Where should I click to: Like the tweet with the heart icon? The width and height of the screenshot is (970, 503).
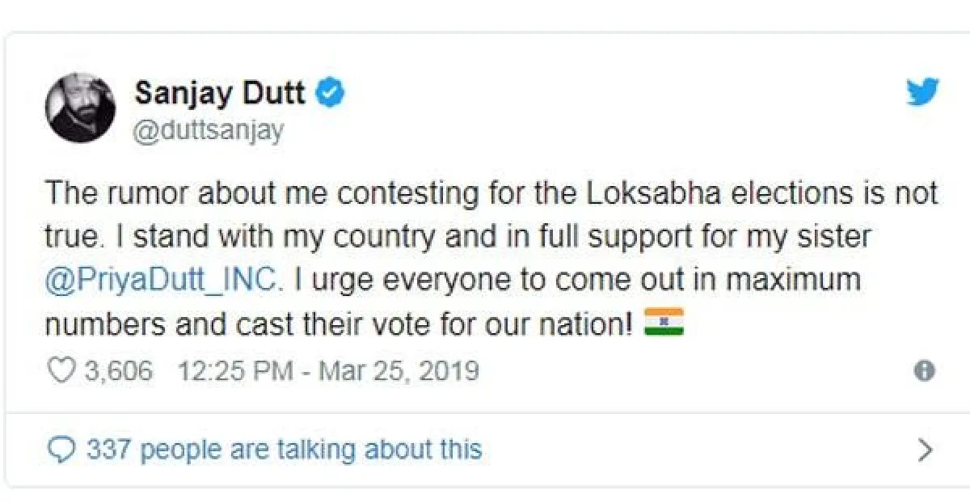point(62,371)
